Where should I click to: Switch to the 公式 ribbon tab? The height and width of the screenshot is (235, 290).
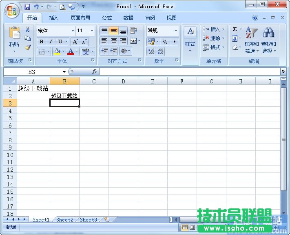click(x=107, y=18)
